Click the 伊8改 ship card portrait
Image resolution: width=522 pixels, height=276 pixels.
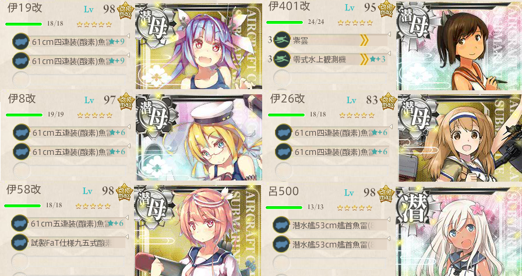[x=199, y=137]
